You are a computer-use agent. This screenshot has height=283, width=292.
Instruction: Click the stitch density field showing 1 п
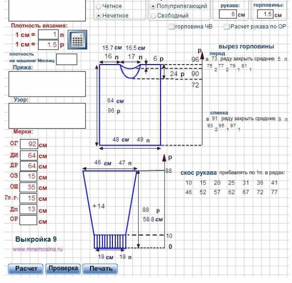(x=48, y=34)
